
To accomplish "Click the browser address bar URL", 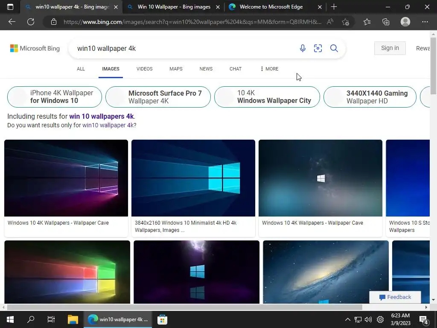I will tap(192, 22).
